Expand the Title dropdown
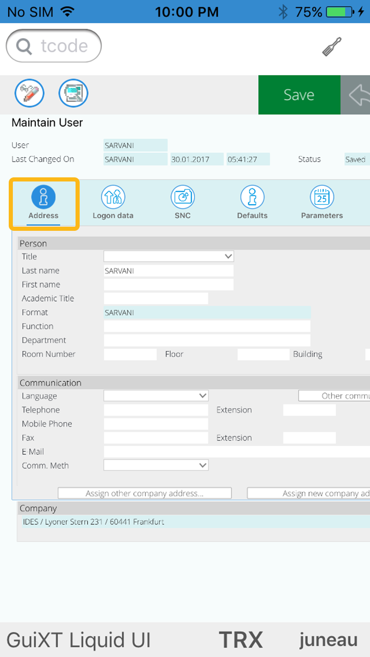 tap(169, 256)
